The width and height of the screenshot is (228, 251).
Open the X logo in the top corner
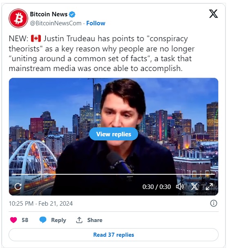(213, 13)
